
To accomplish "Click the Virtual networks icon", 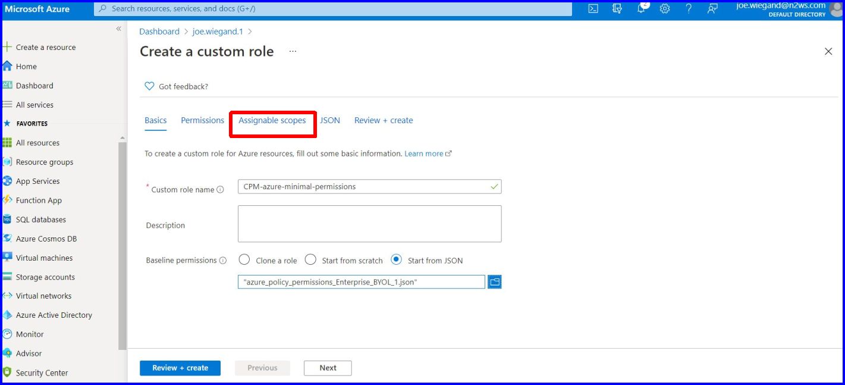I will (x=7, y=296).
